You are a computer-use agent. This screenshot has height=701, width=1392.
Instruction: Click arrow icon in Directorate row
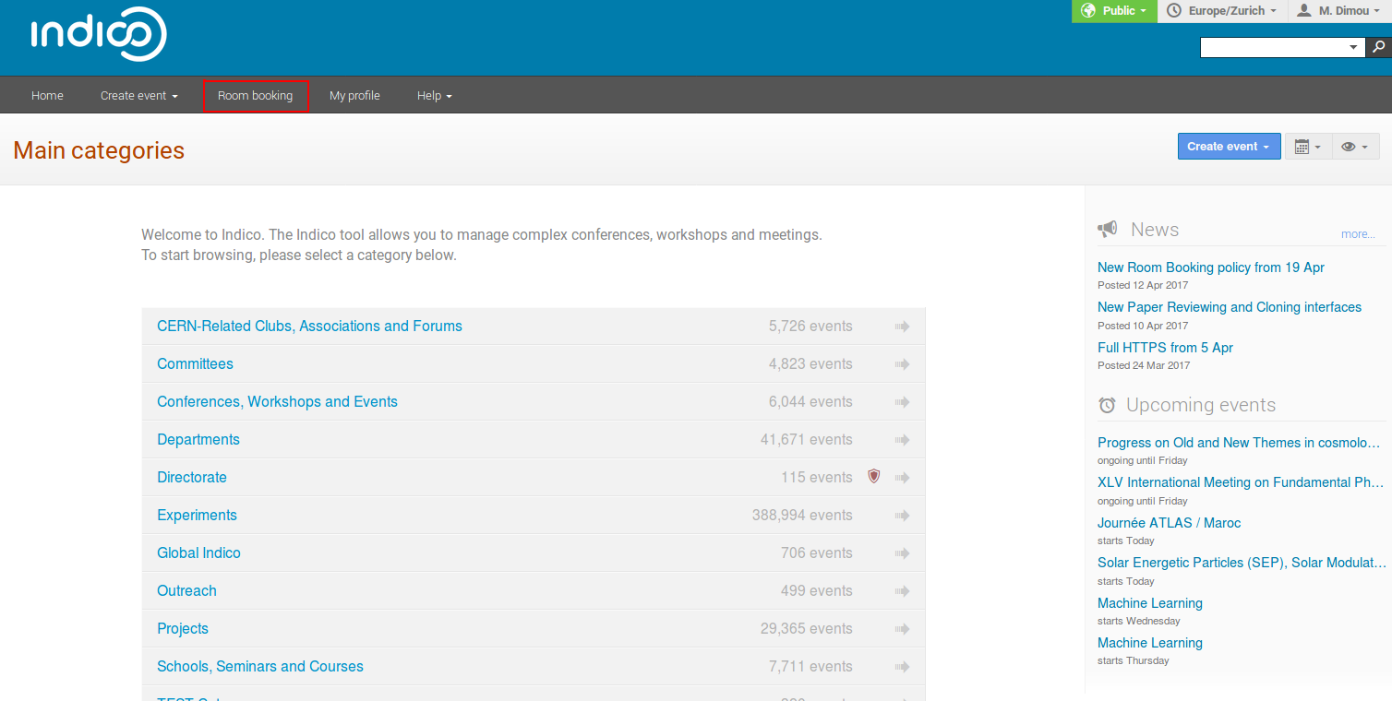coord(902,478)
